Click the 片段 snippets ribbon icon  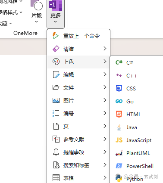[37, 5]
